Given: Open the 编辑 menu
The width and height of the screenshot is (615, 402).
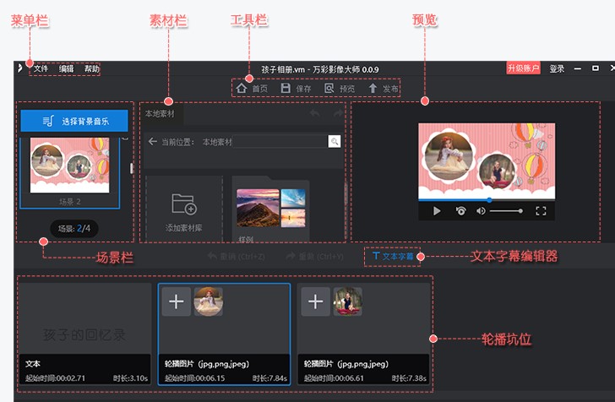Looking at the screenshot, I should (x=66, y=68).
